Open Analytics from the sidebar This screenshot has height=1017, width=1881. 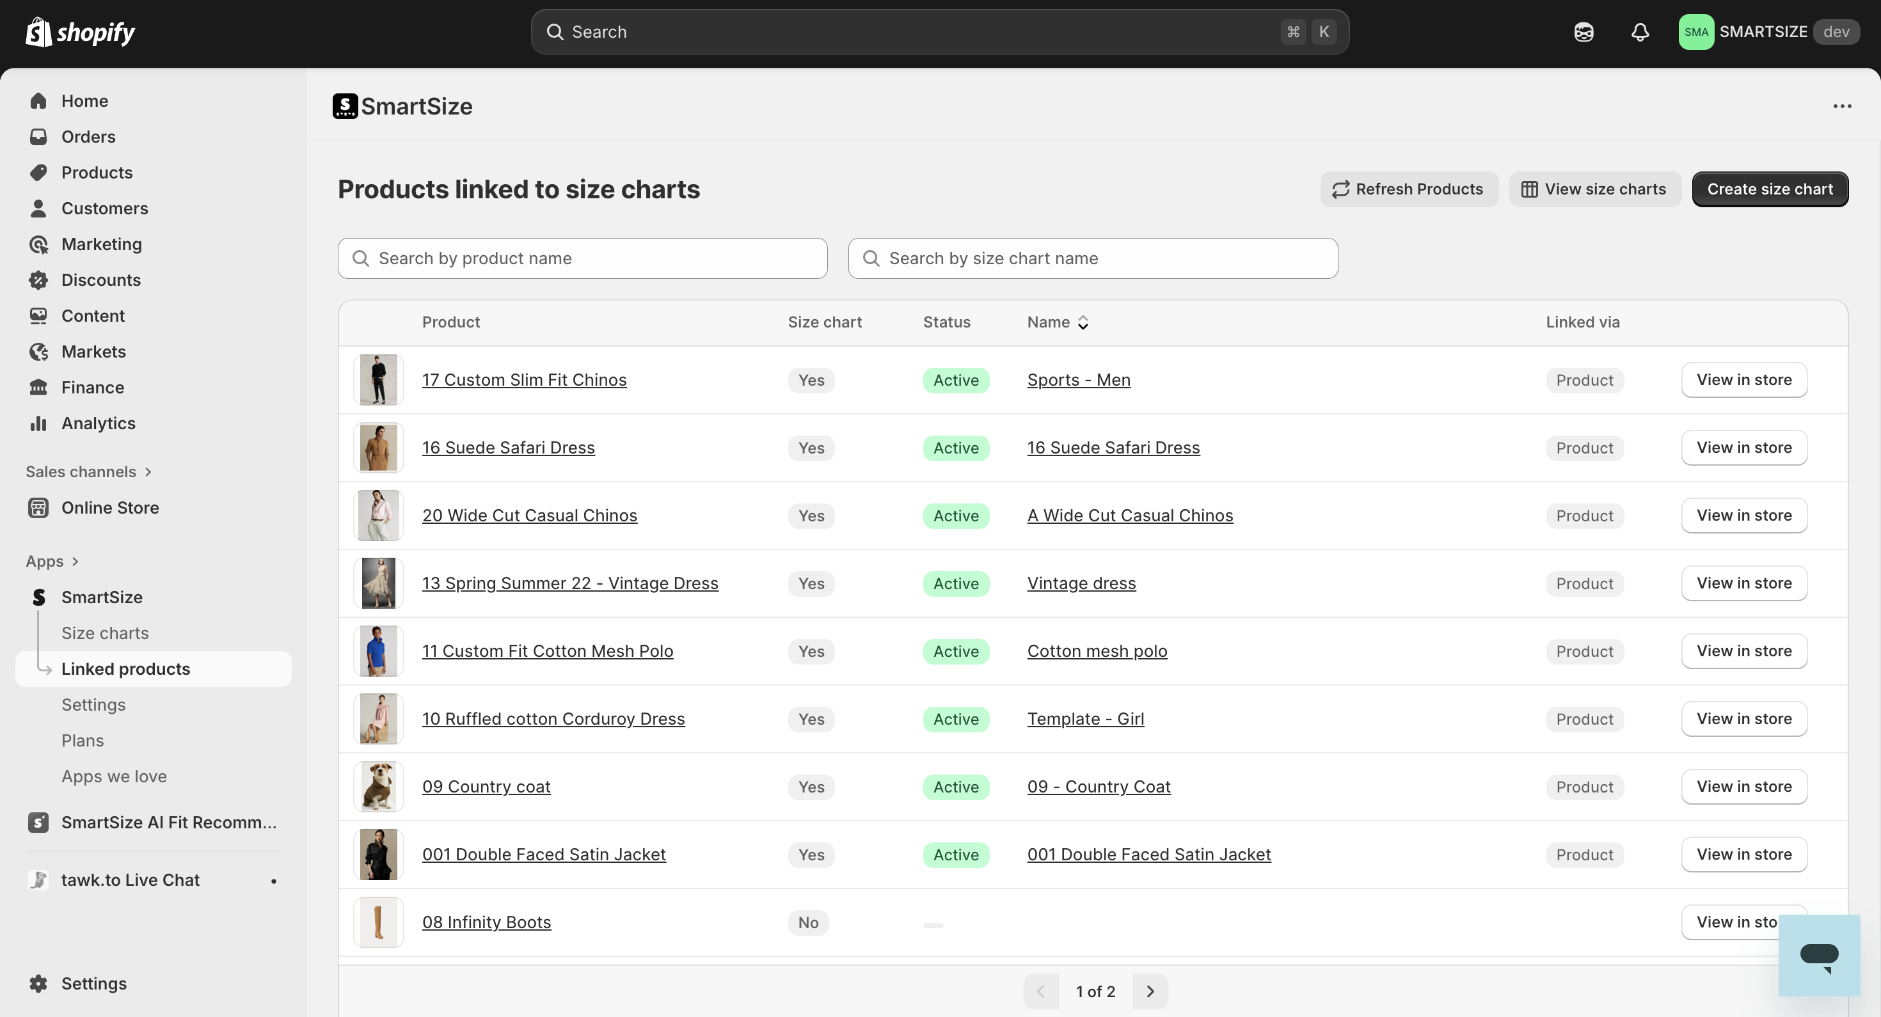pos(98,423)
